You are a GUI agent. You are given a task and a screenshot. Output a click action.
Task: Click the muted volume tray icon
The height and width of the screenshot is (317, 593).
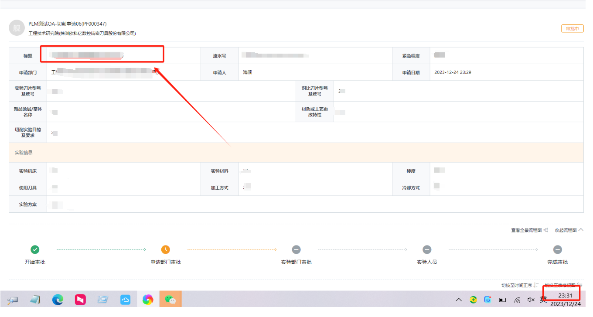[531, 300]
